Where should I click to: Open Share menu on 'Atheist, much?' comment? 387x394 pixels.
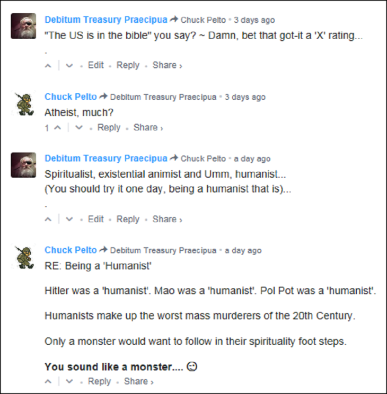point(148,128)
